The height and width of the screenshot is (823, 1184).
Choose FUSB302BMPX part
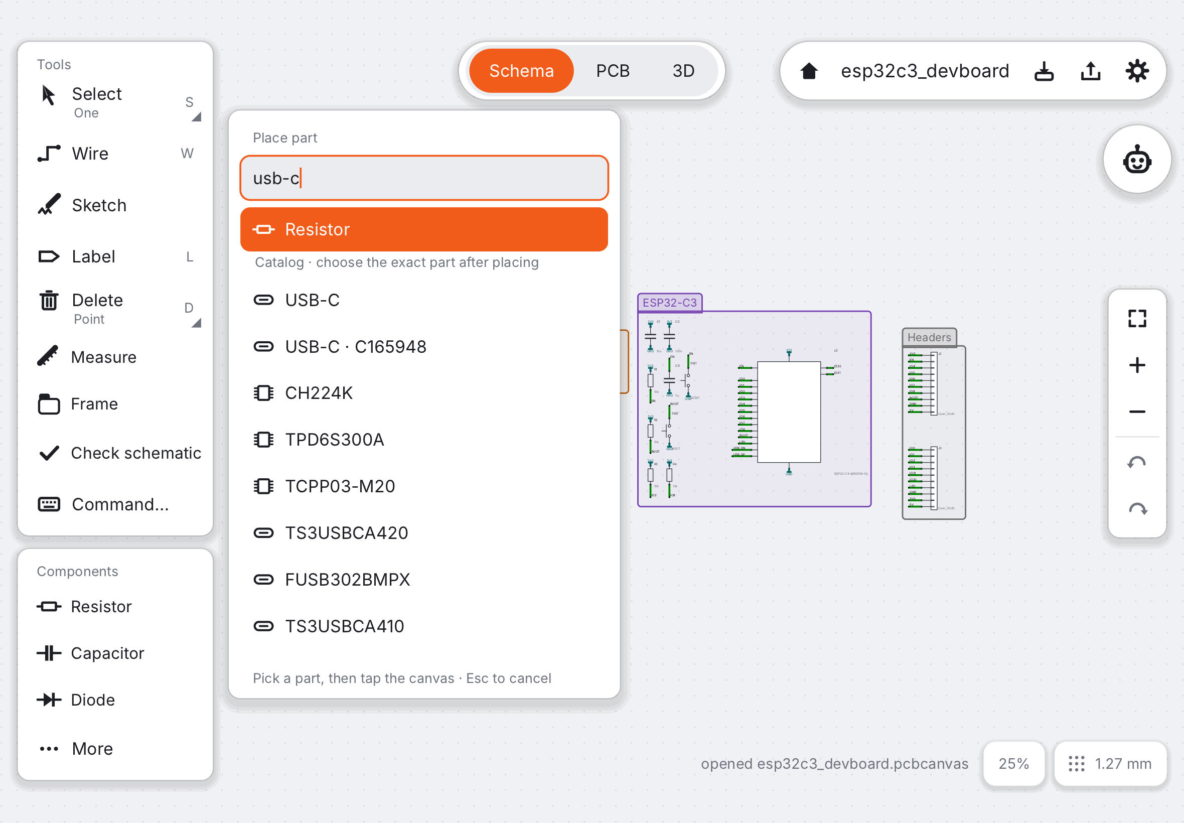(424, 580)
